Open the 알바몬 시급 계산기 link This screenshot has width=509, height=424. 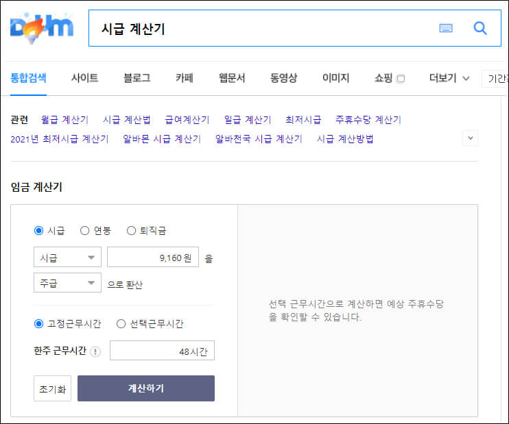(162, 139)
